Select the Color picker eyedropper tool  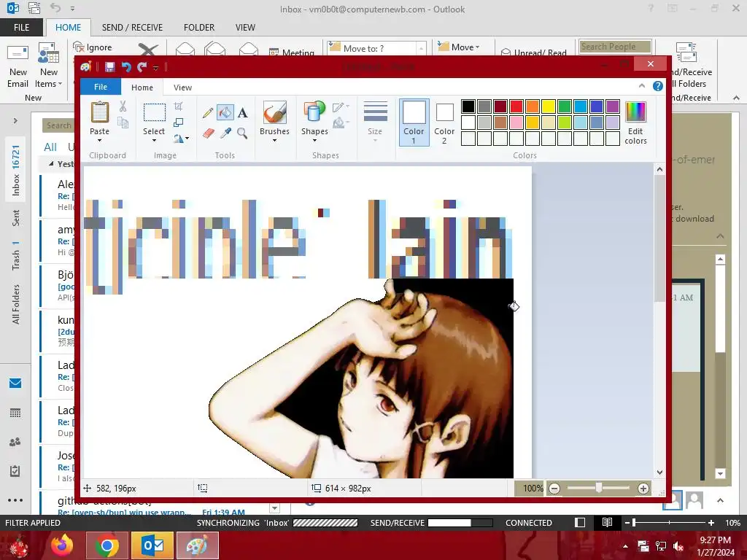click(x=225, y=133)
